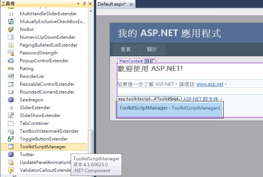Pick PasswordStrength in the toolbox
Viewport: 263px width, 177px height.
pos(39,53)
